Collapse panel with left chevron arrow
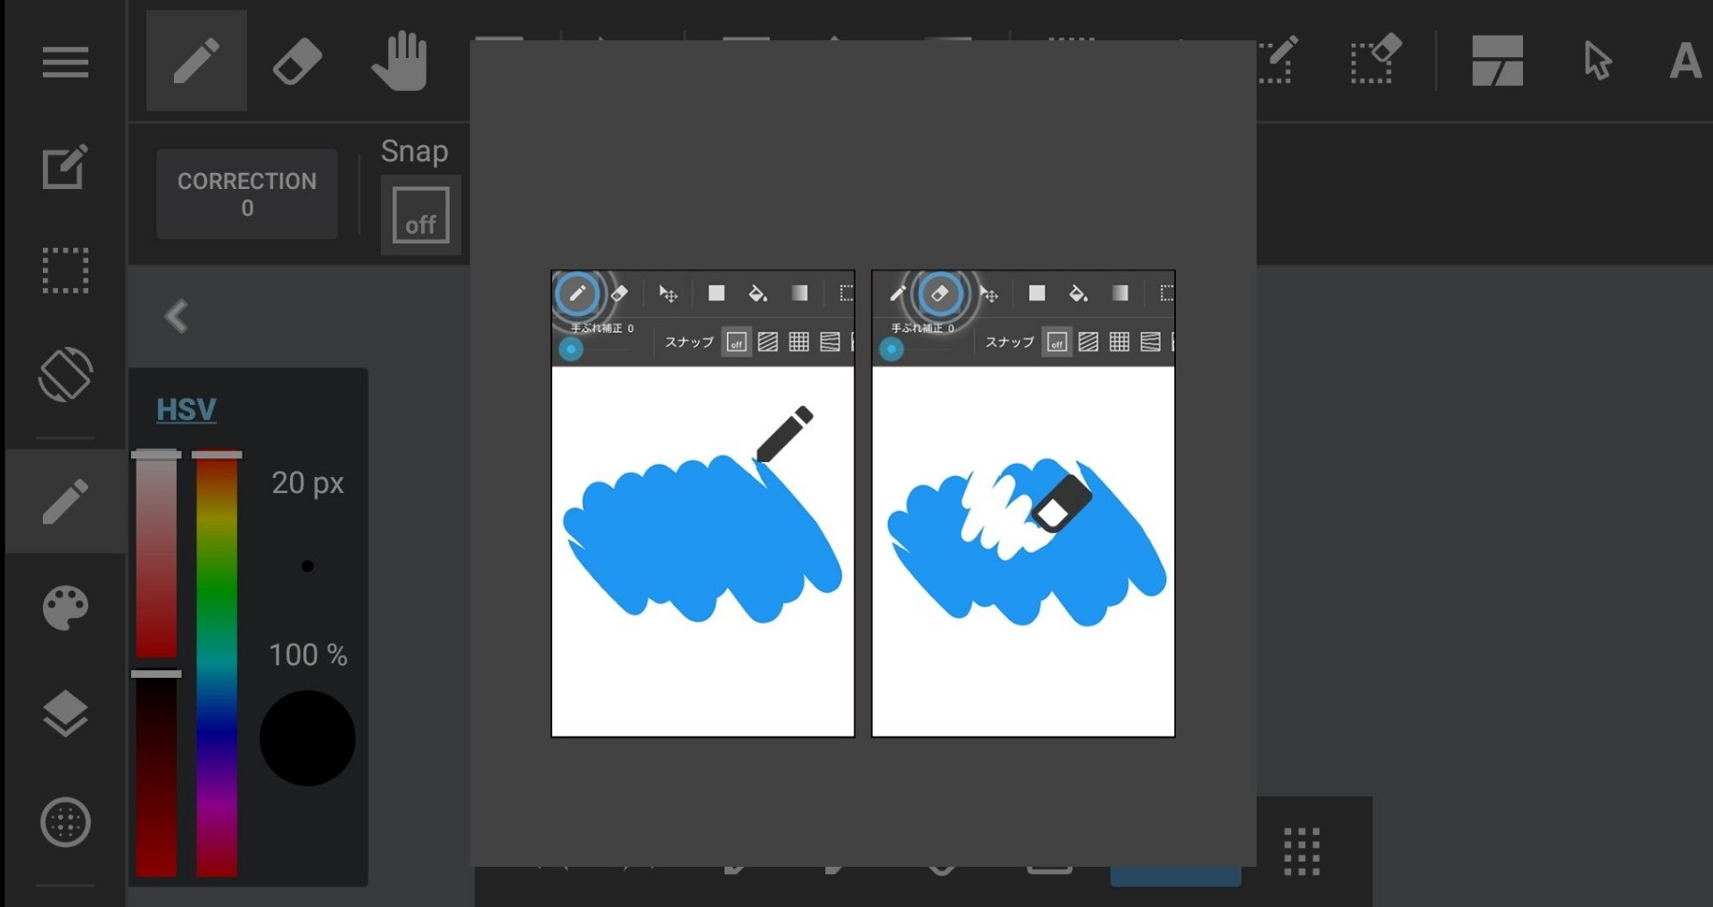 [x=177, y=316]
